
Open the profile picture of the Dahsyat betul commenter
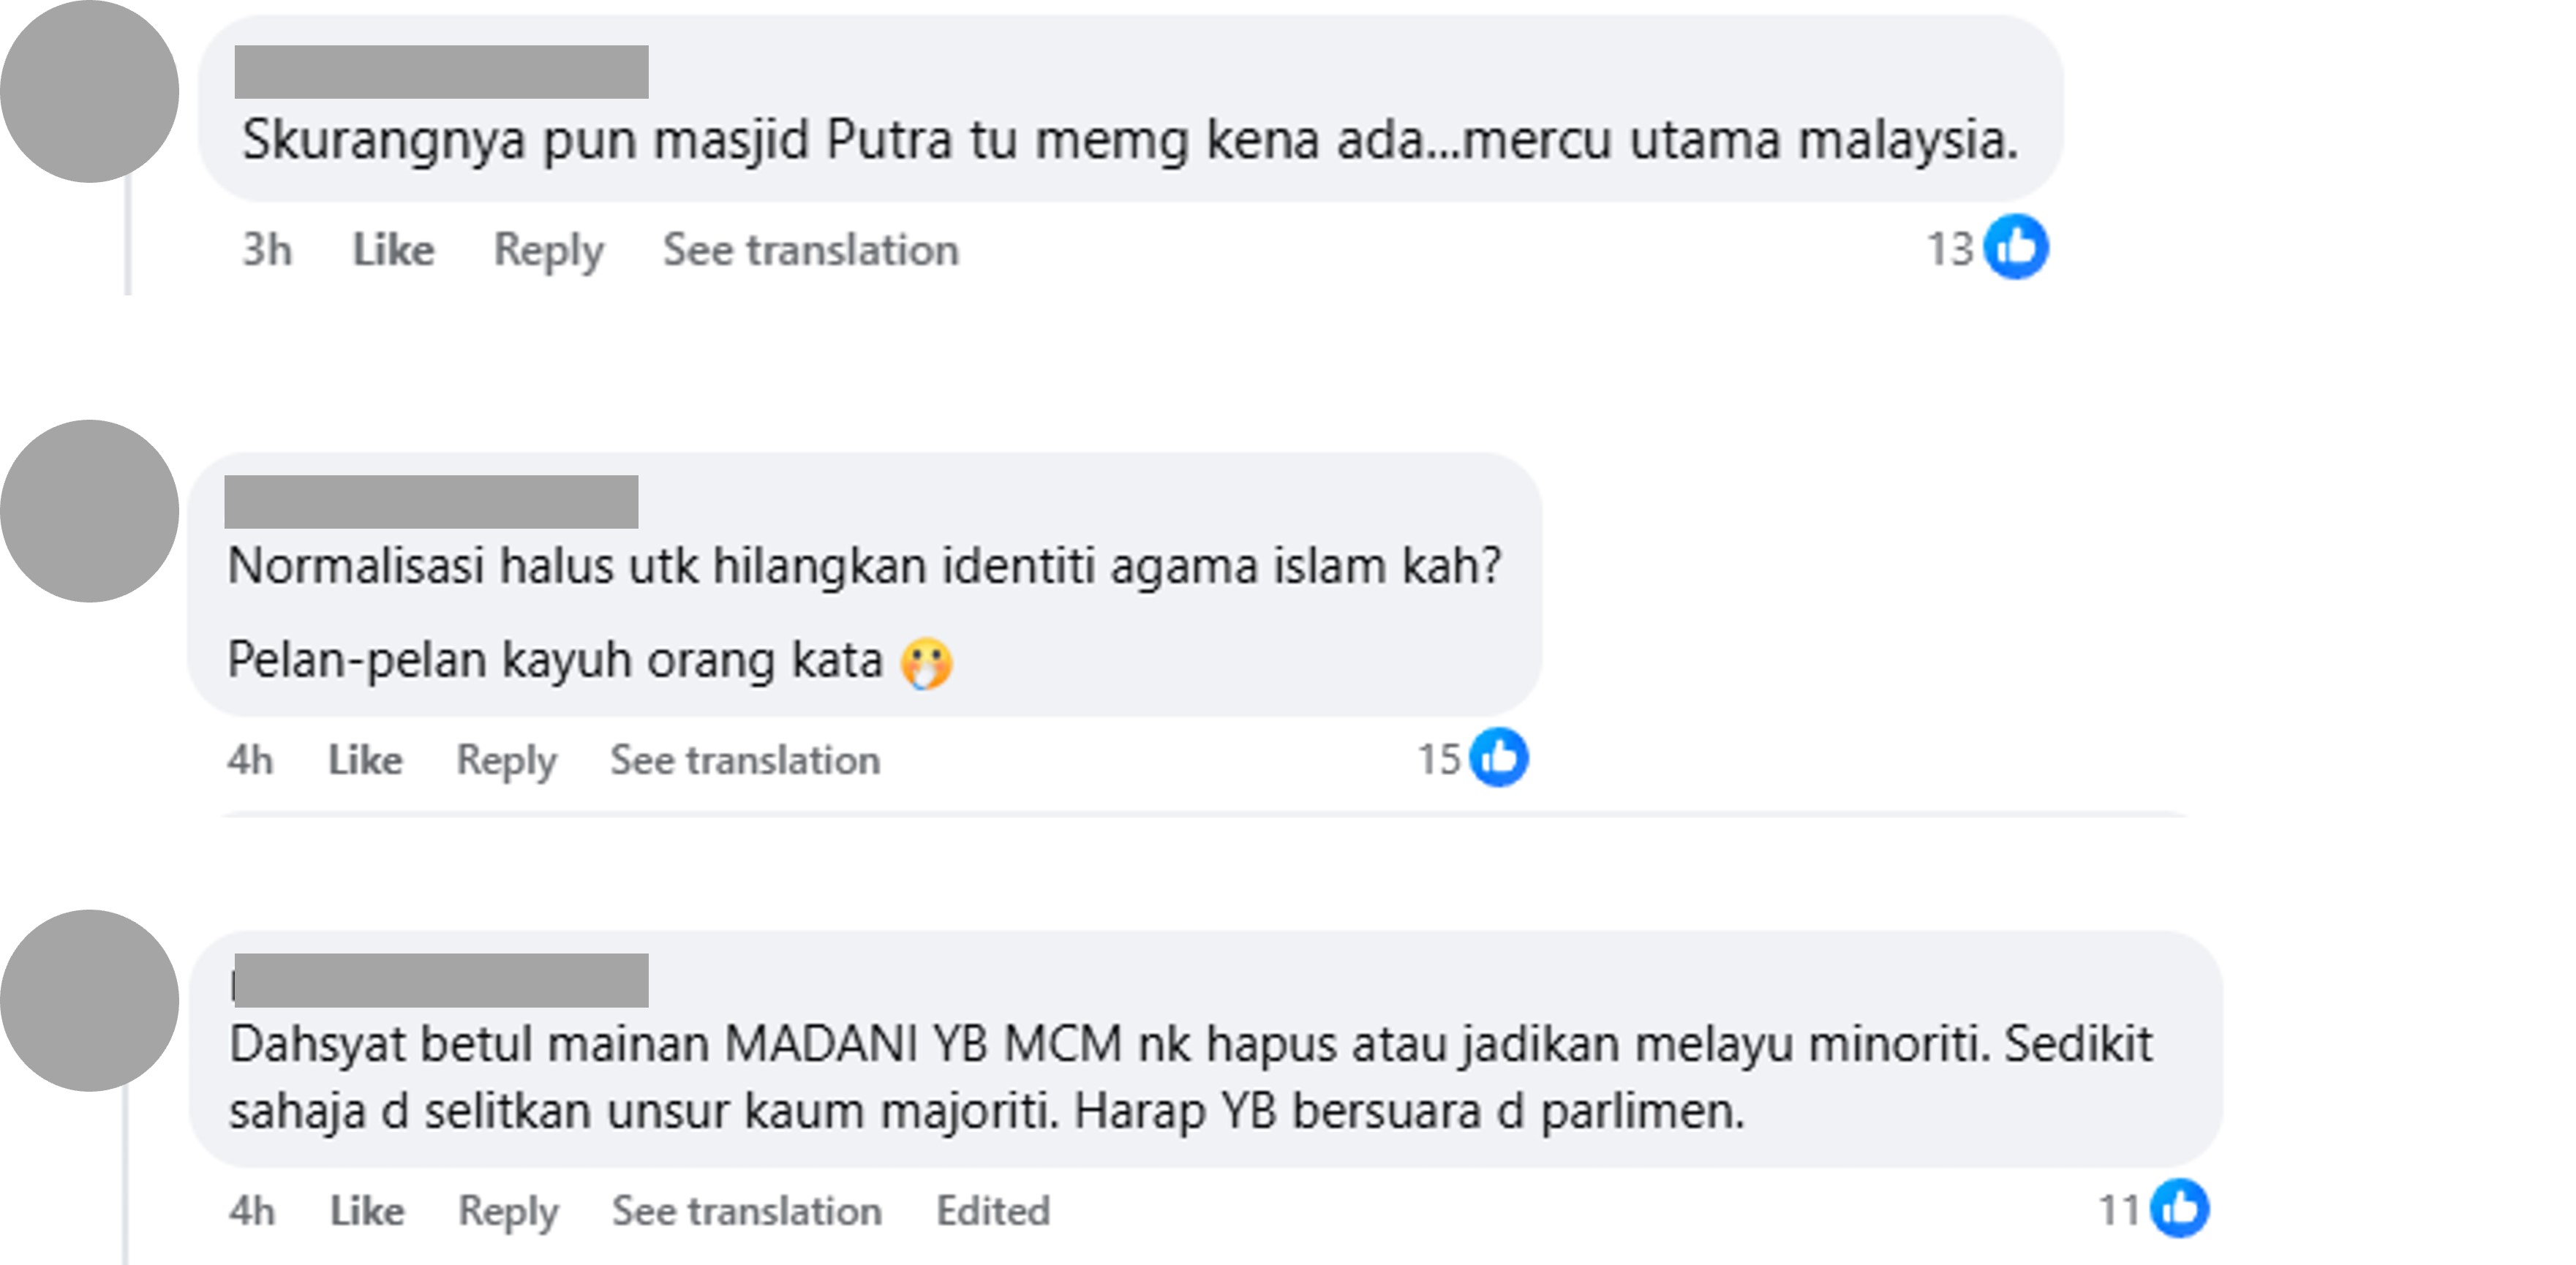tap(89, 1000)
